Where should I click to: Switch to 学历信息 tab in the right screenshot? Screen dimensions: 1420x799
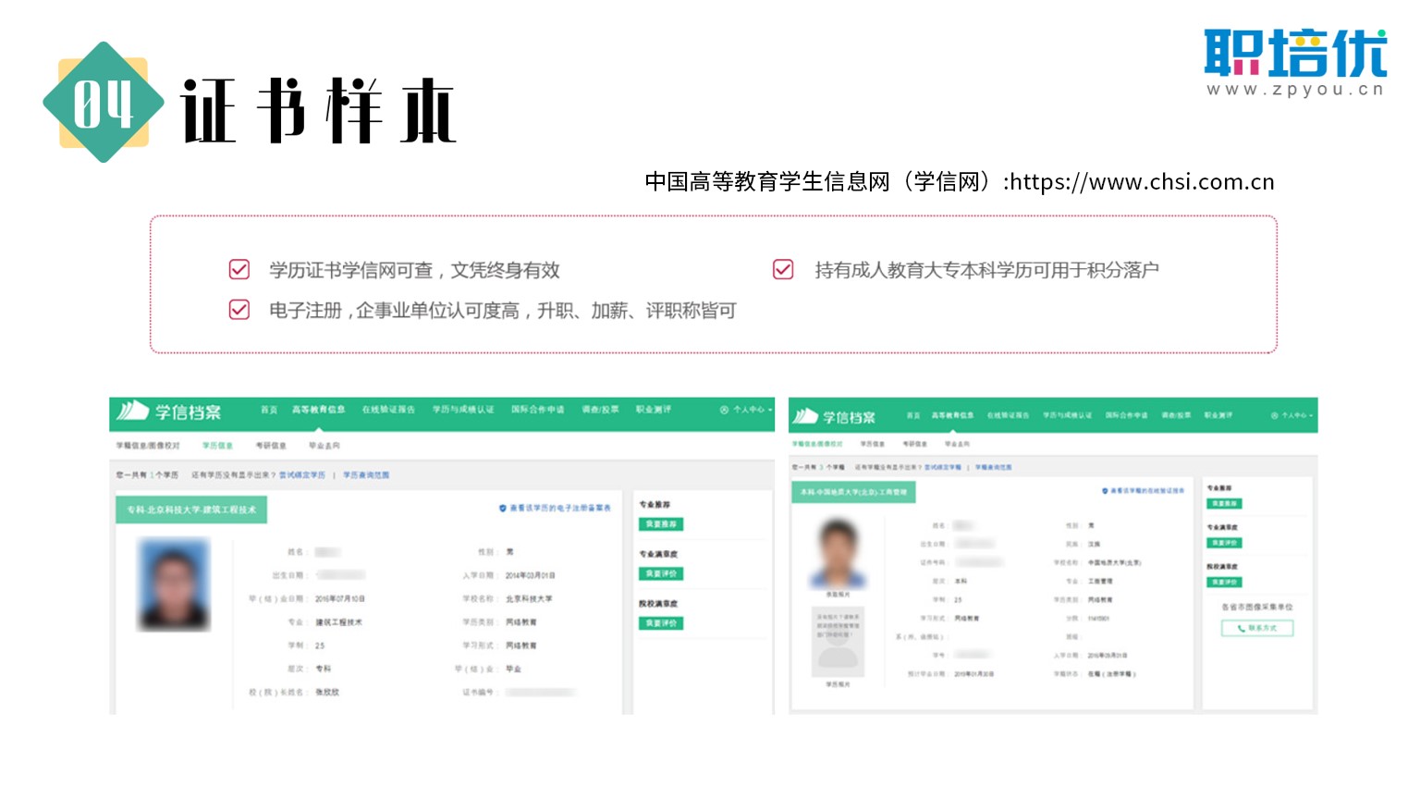[873, 445]
